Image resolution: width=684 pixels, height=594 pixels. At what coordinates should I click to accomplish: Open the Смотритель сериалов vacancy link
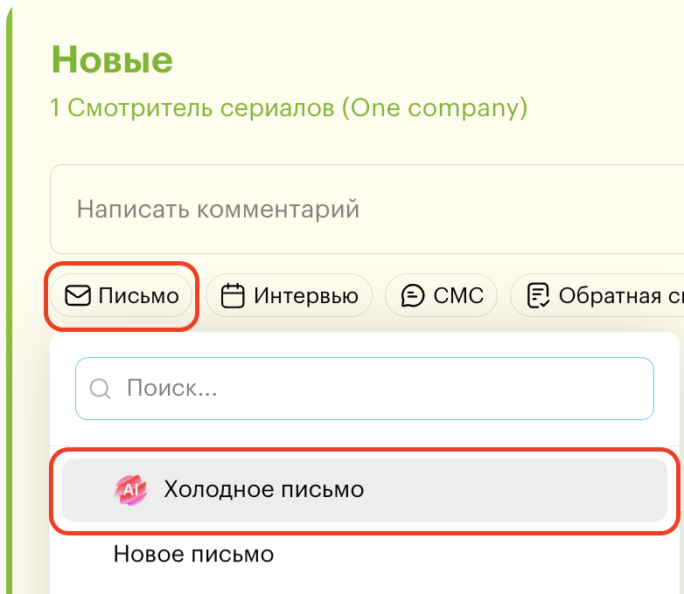pyautogui.click(x=201, y=108)
